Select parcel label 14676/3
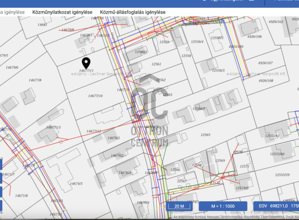The image size is (299, 220). tap(125, 173)
